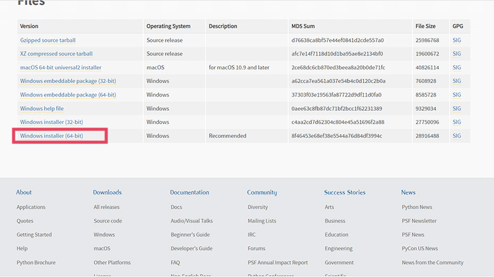Open Python Brochure link

tap(36, 263)
